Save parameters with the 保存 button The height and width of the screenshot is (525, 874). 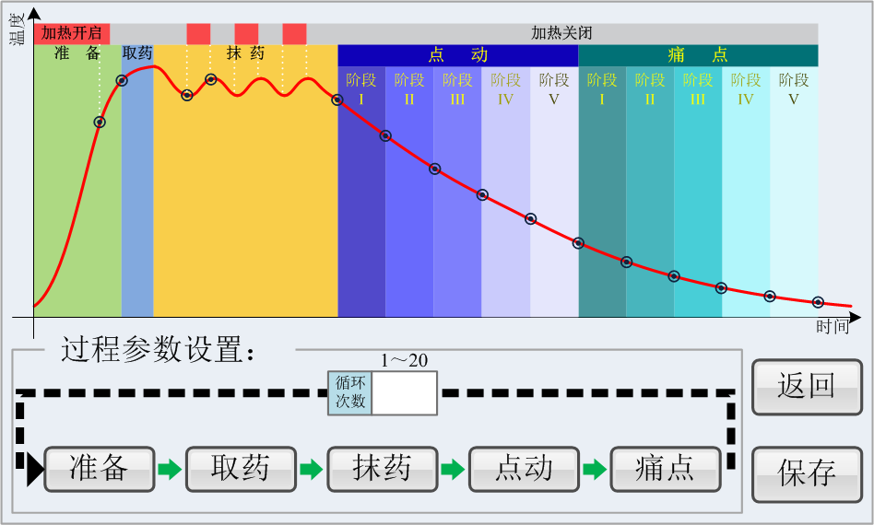[807, 473]
